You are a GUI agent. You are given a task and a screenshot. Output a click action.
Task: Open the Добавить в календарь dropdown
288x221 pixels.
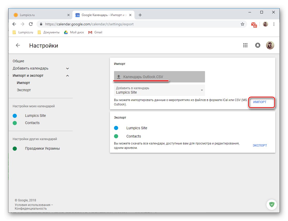[x=202, y=90]
